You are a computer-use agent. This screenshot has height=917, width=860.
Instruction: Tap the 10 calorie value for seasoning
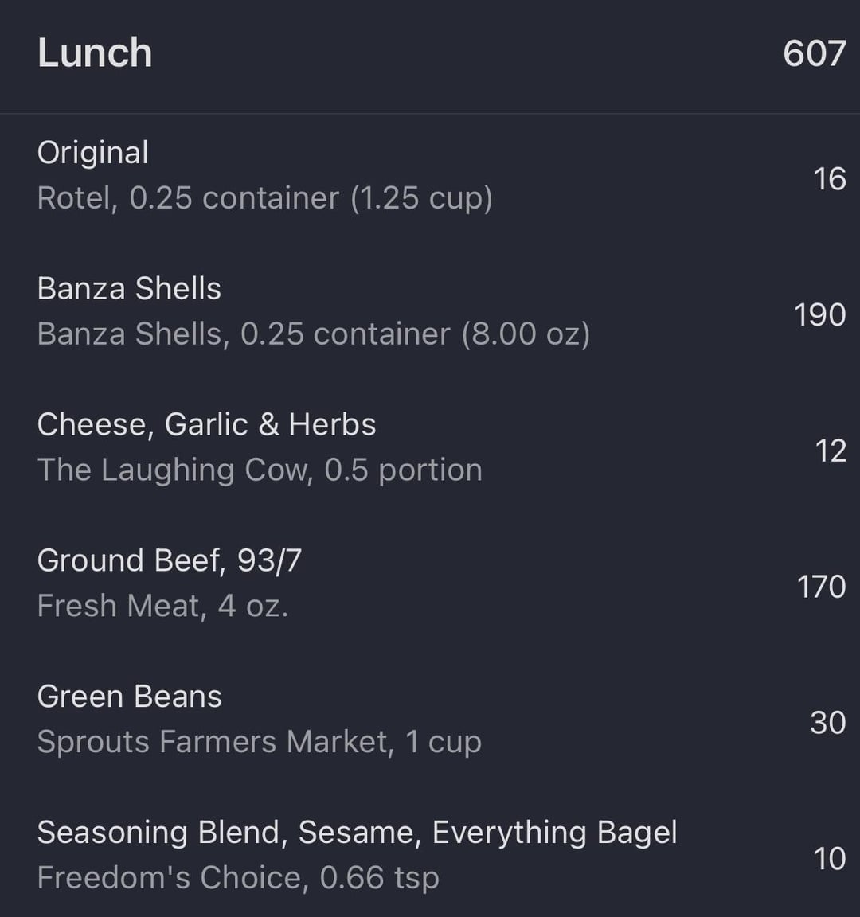(830, 859)
